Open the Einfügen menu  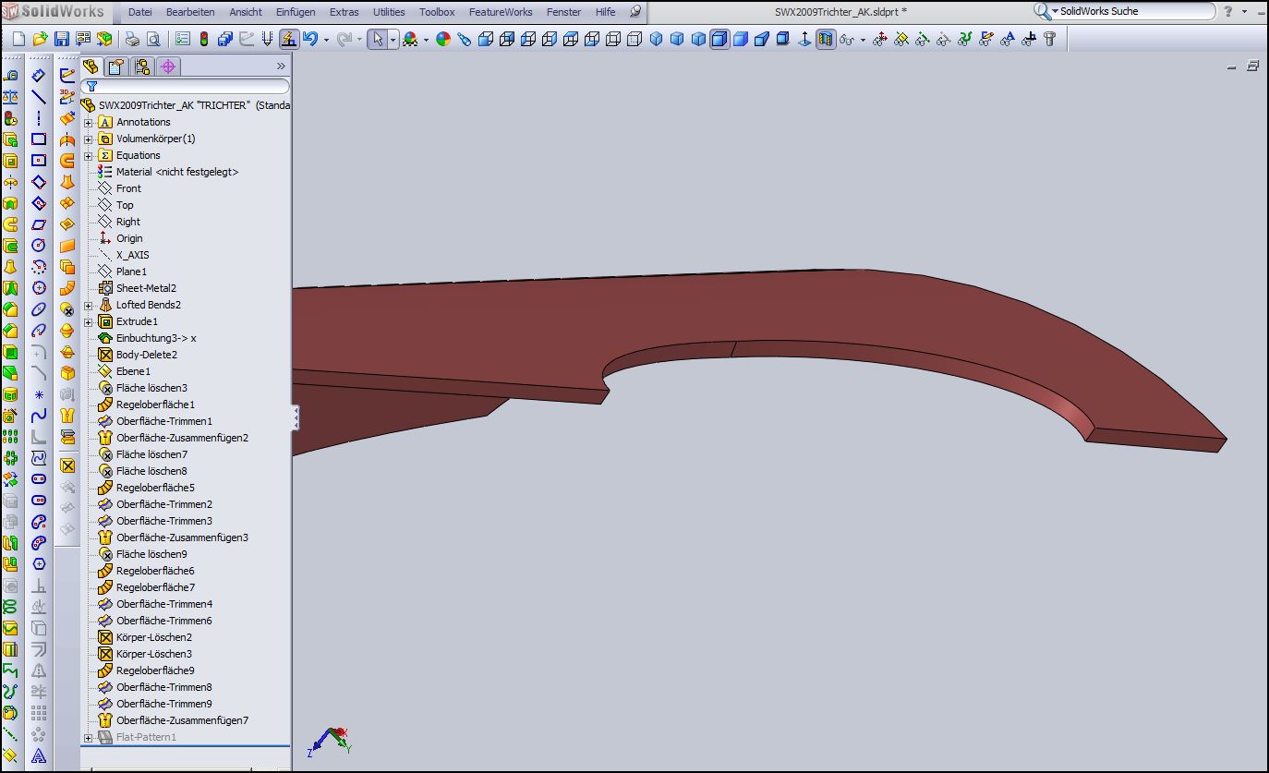pyautogui.click(x=296, y=12)
